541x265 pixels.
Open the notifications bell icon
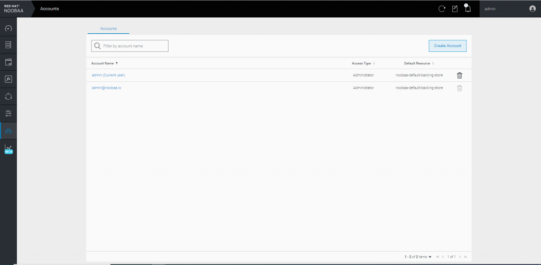click(468, 8)
